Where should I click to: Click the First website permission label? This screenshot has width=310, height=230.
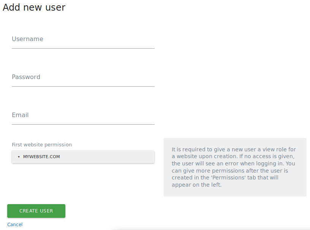click(x=42, y=144)
